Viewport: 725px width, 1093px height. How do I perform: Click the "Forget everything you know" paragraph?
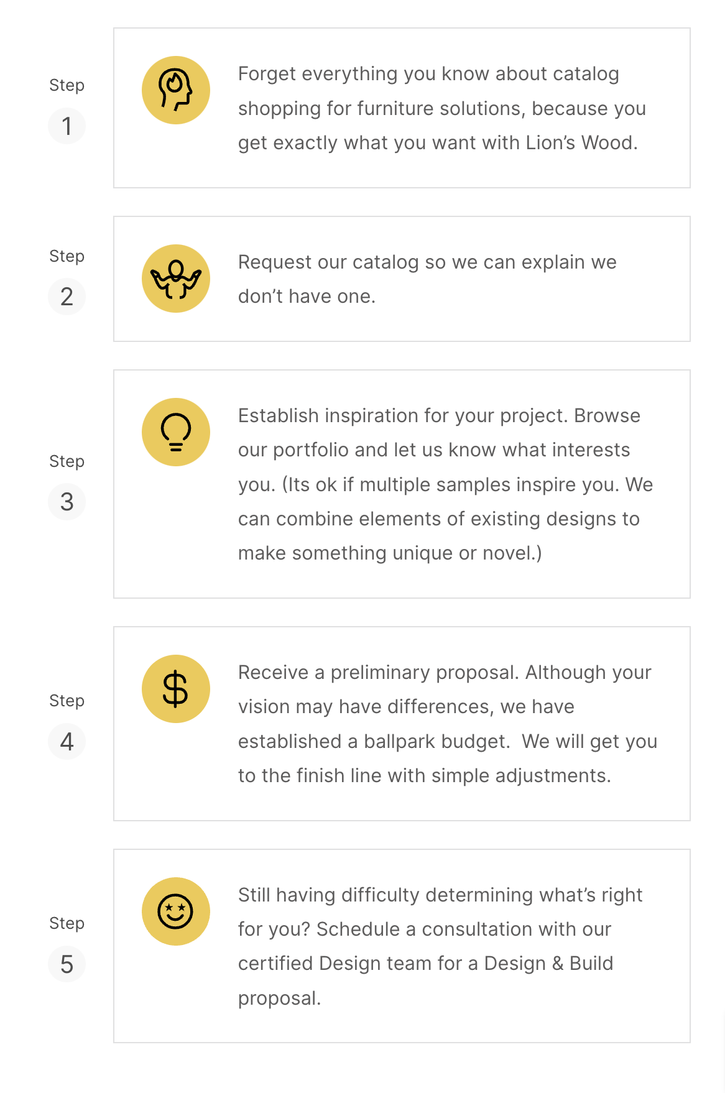tap(441, 108)
